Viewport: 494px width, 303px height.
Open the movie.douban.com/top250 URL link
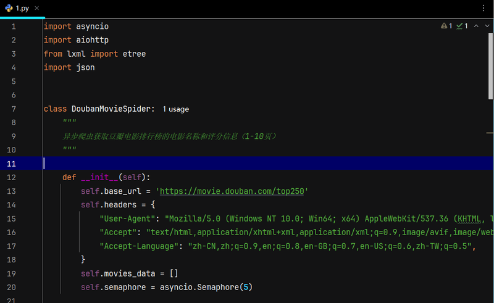pos(232,191)
